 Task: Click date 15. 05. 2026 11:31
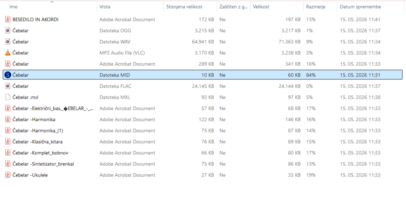point(360,75)
